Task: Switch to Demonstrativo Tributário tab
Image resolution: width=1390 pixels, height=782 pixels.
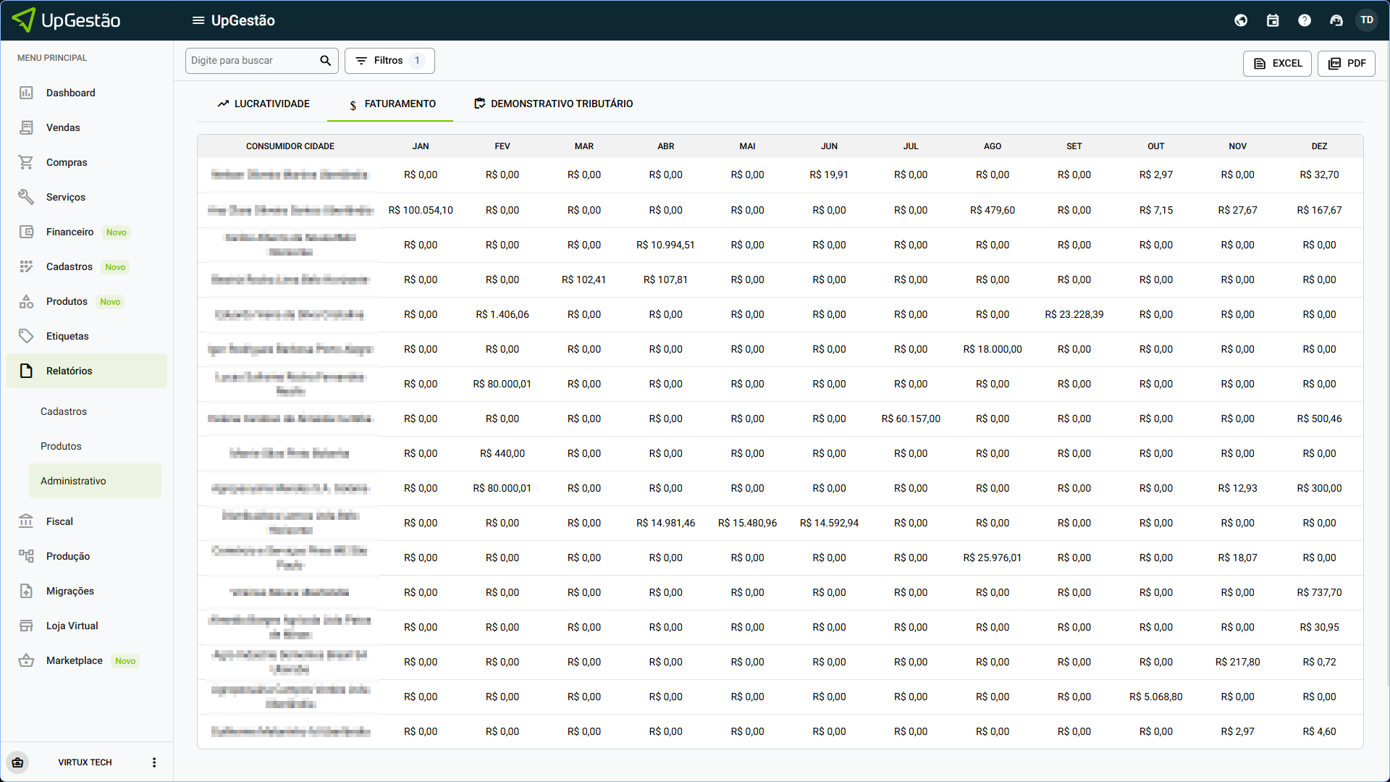Action: (x=553, y=104)
